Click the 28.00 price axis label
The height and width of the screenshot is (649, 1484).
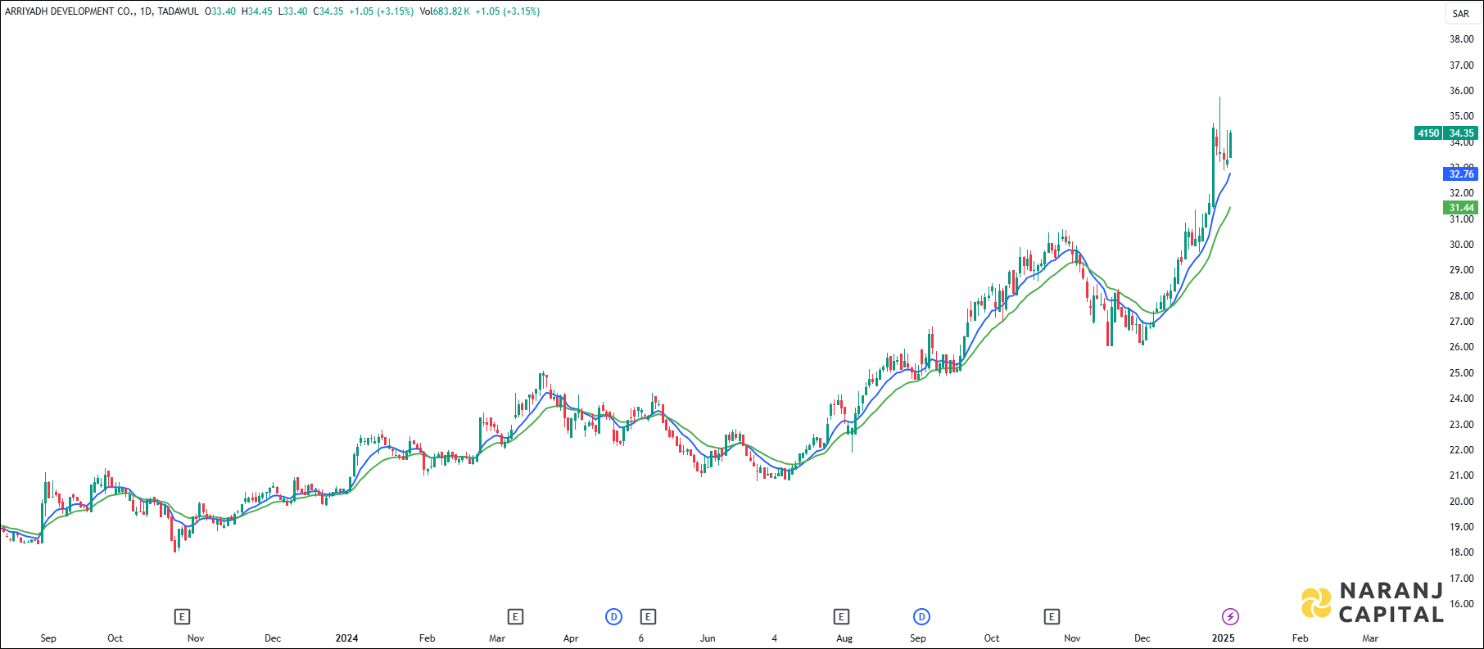pos(1462,296)
